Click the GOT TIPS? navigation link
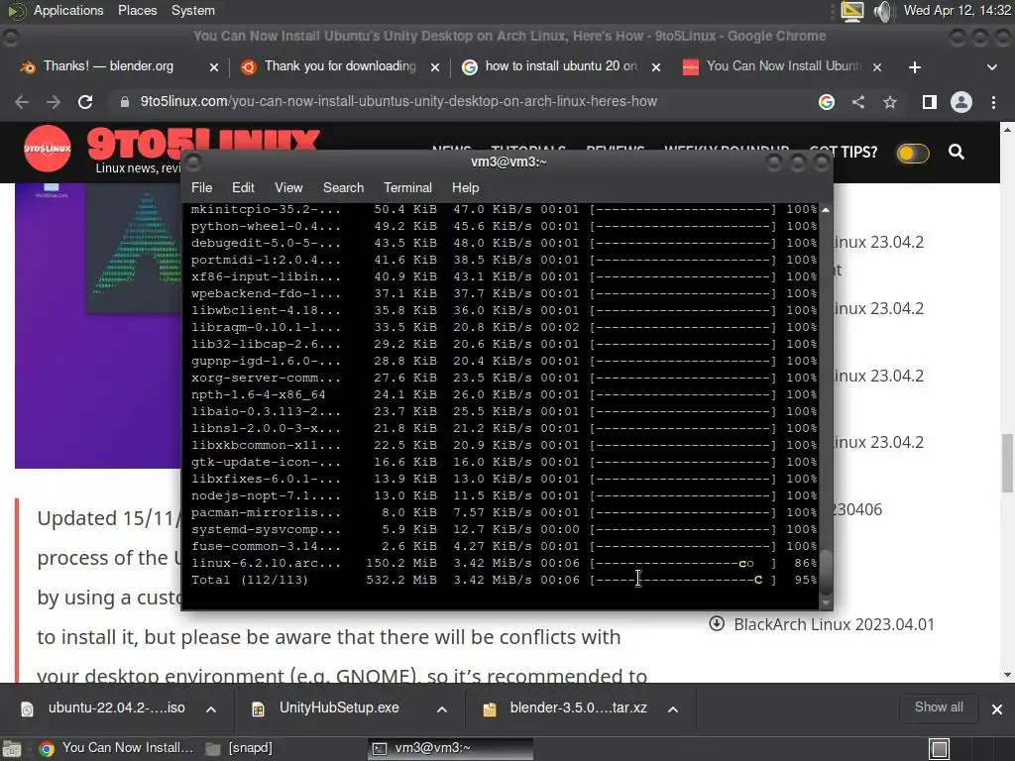 point(844,153)
